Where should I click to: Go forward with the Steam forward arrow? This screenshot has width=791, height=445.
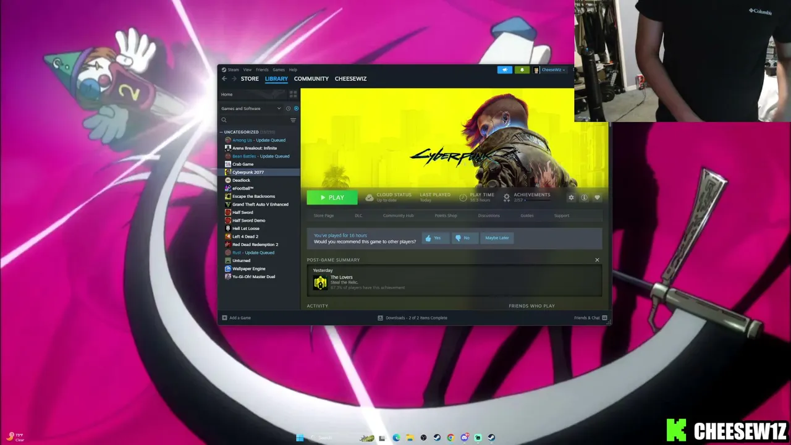[x=234, y=78]
